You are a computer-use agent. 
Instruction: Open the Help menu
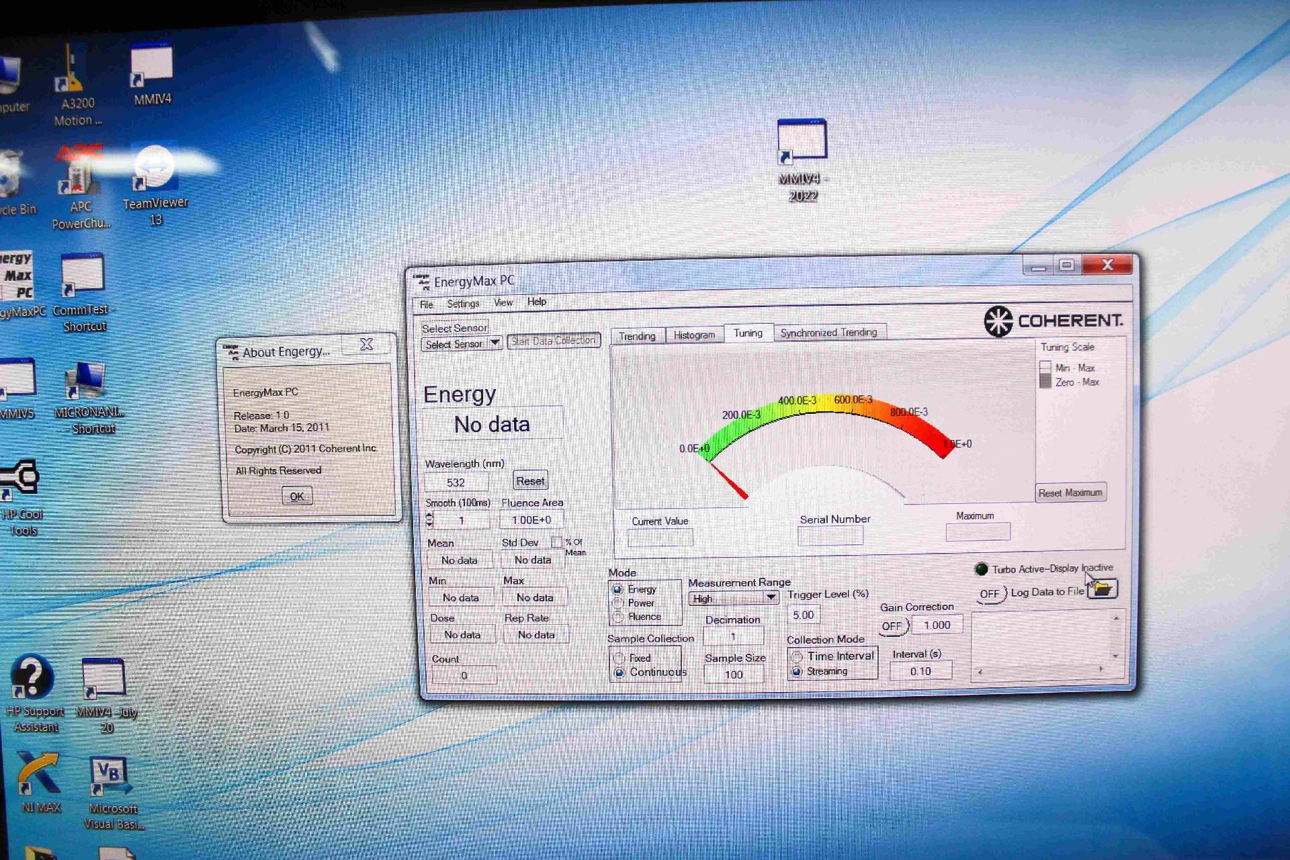click(x=537, y=302)
